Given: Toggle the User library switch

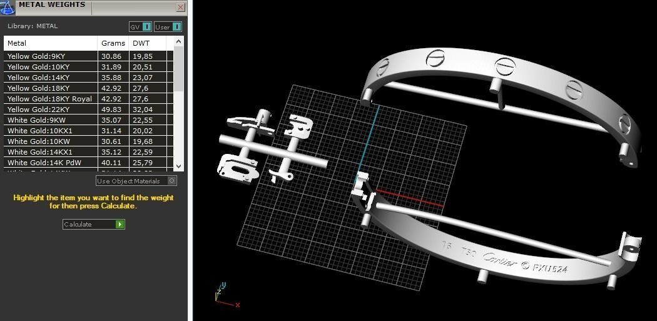Looking at the screenshot, I should pos(168,27).
